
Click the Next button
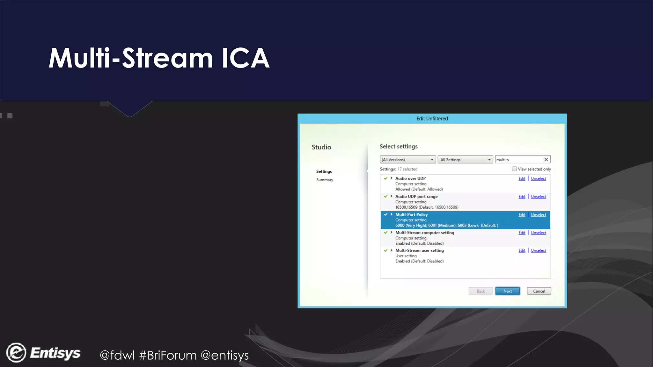[x=508, y=291]
